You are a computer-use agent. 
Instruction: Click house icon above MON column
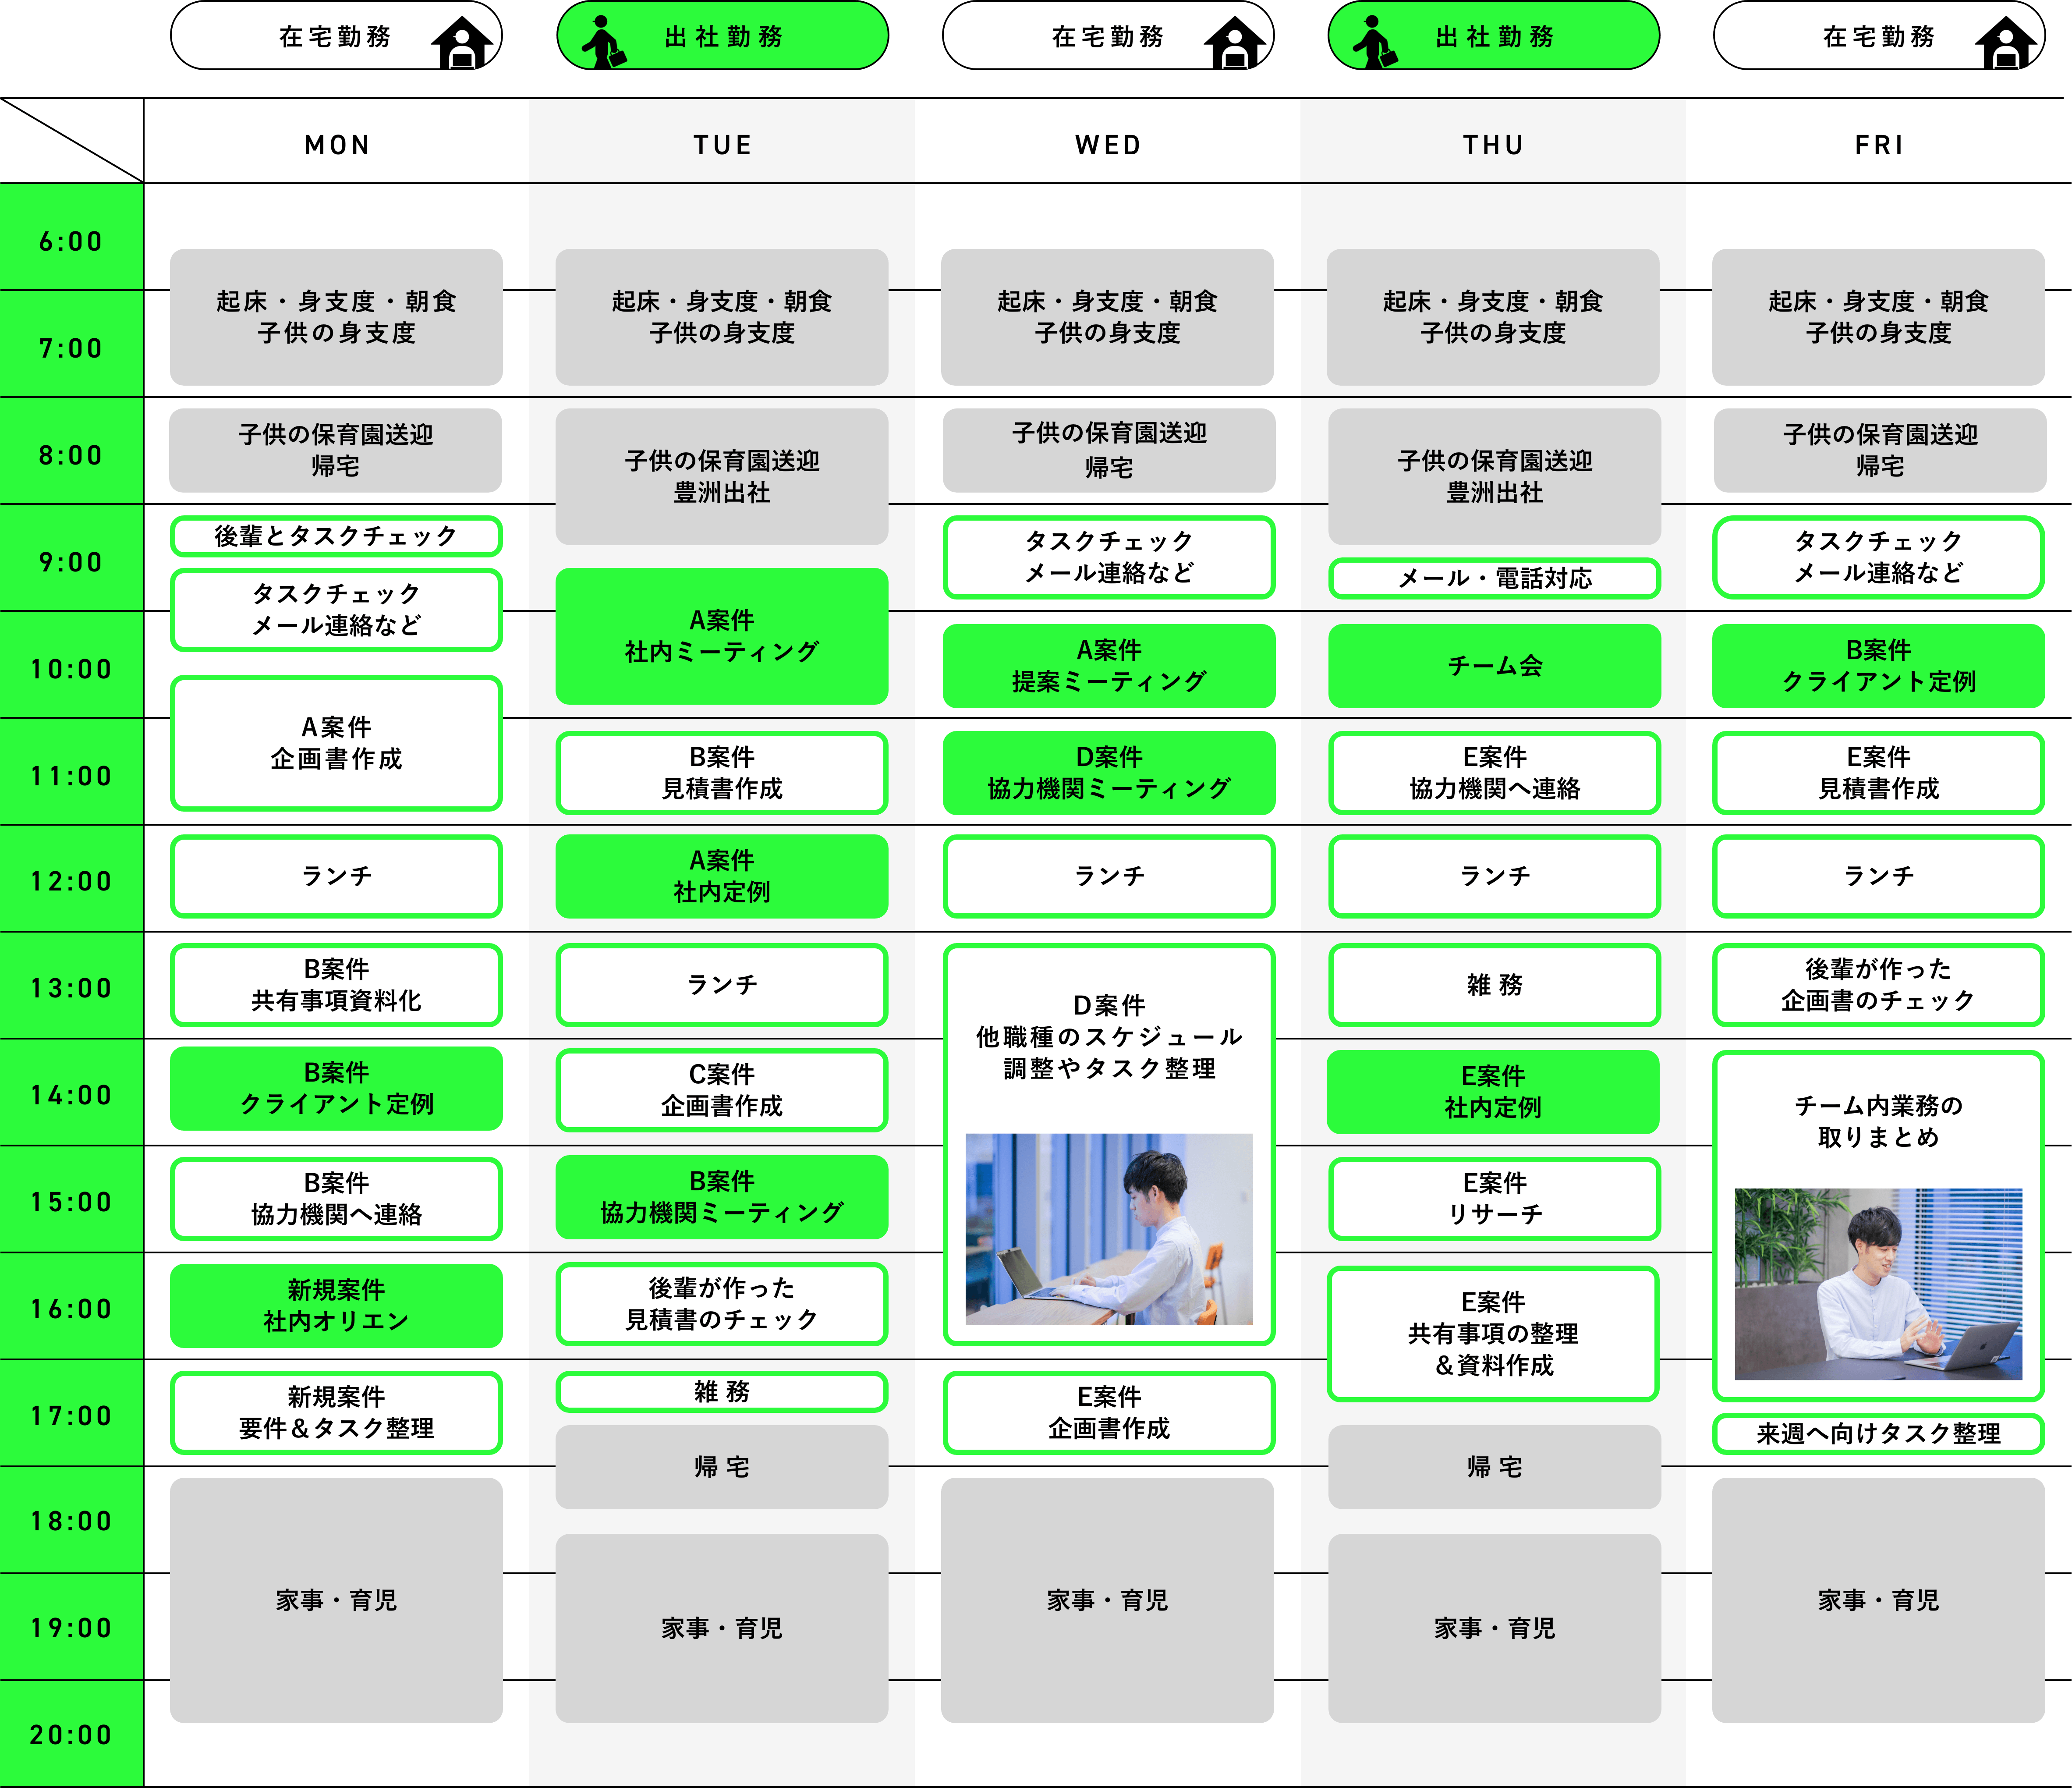(461, 43)
